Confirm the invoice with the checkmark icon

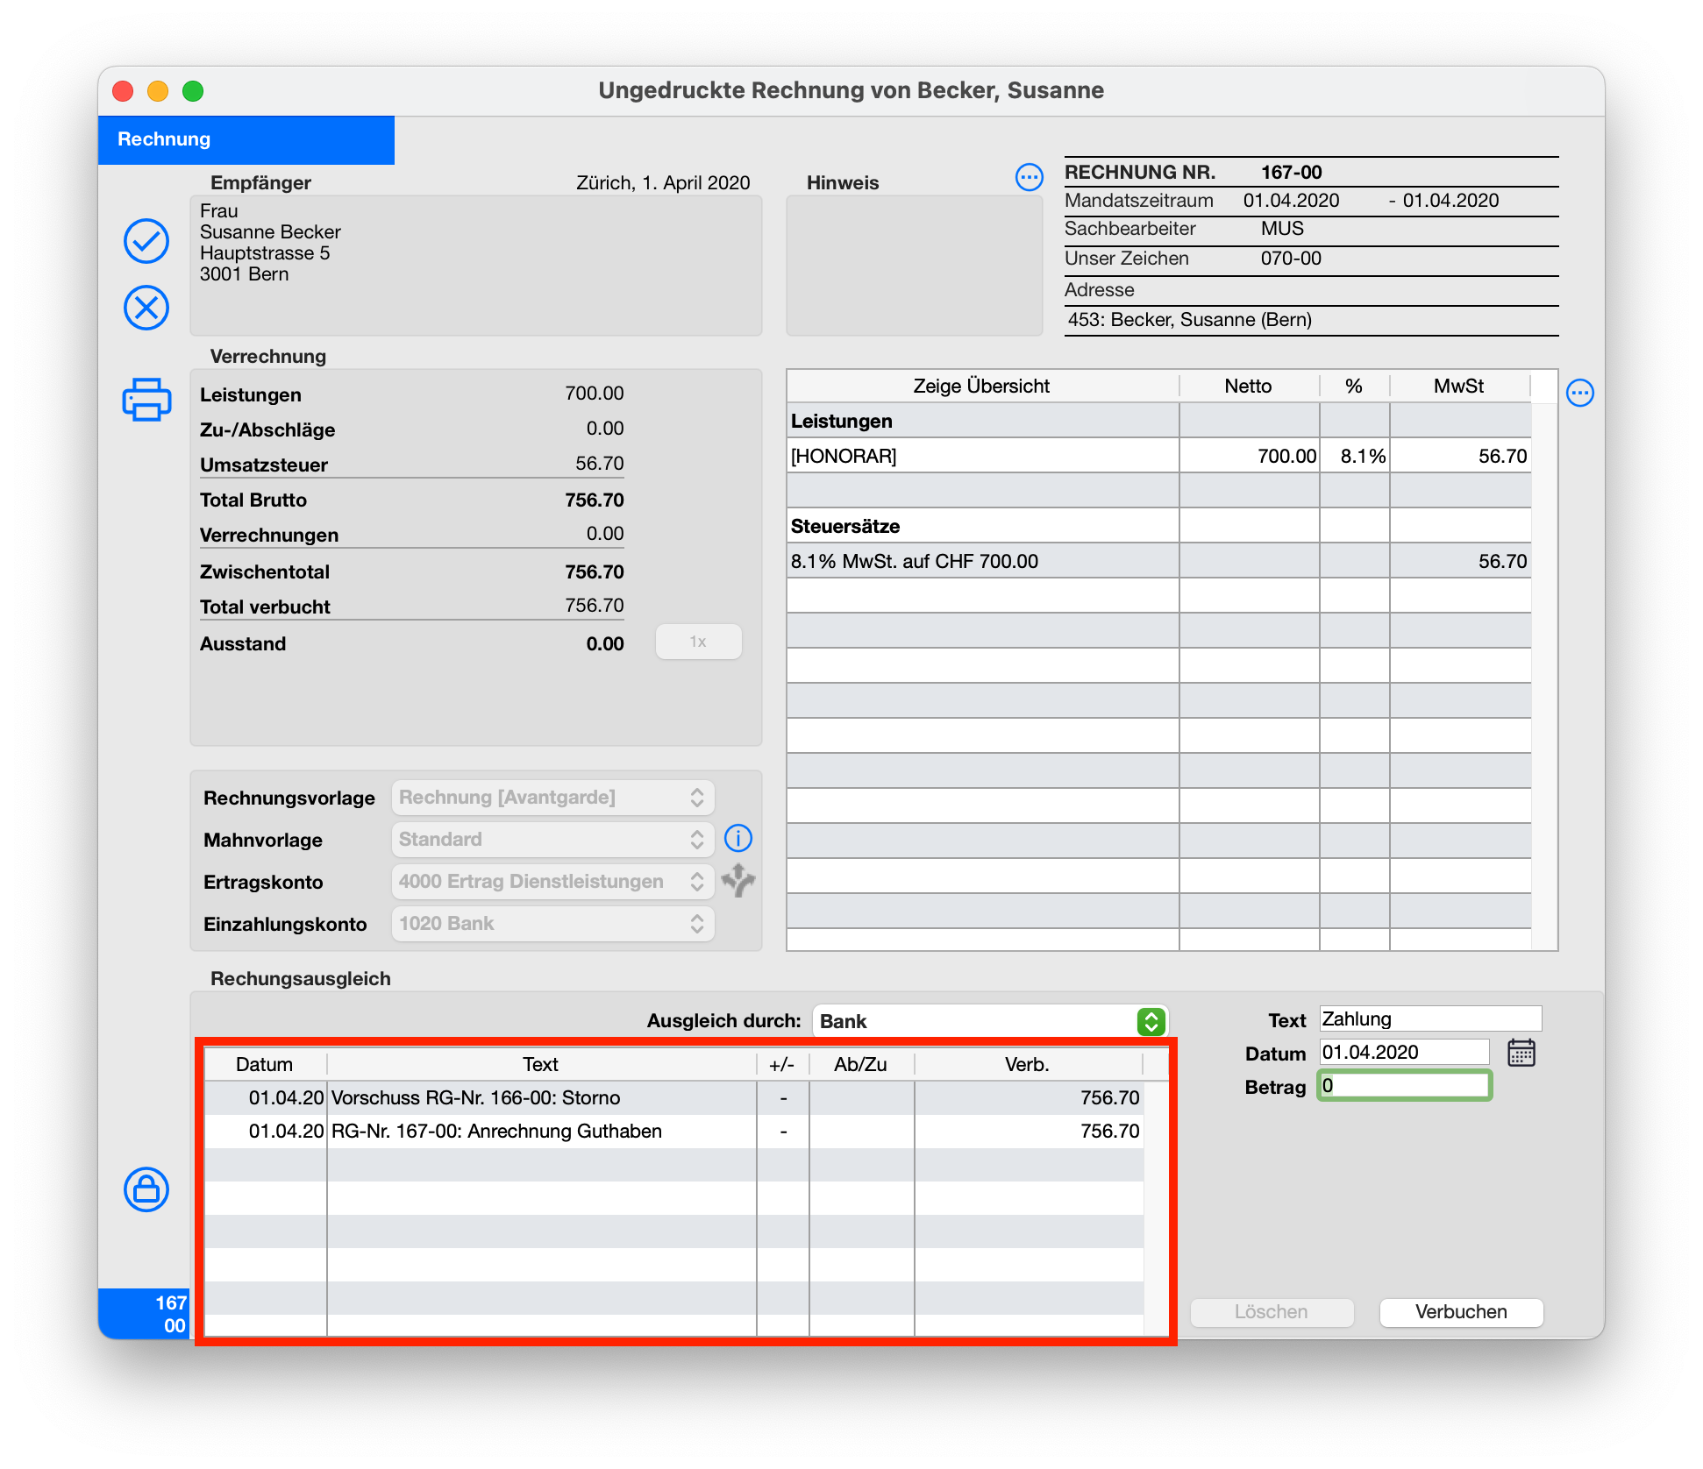click(x=146, y=241)
